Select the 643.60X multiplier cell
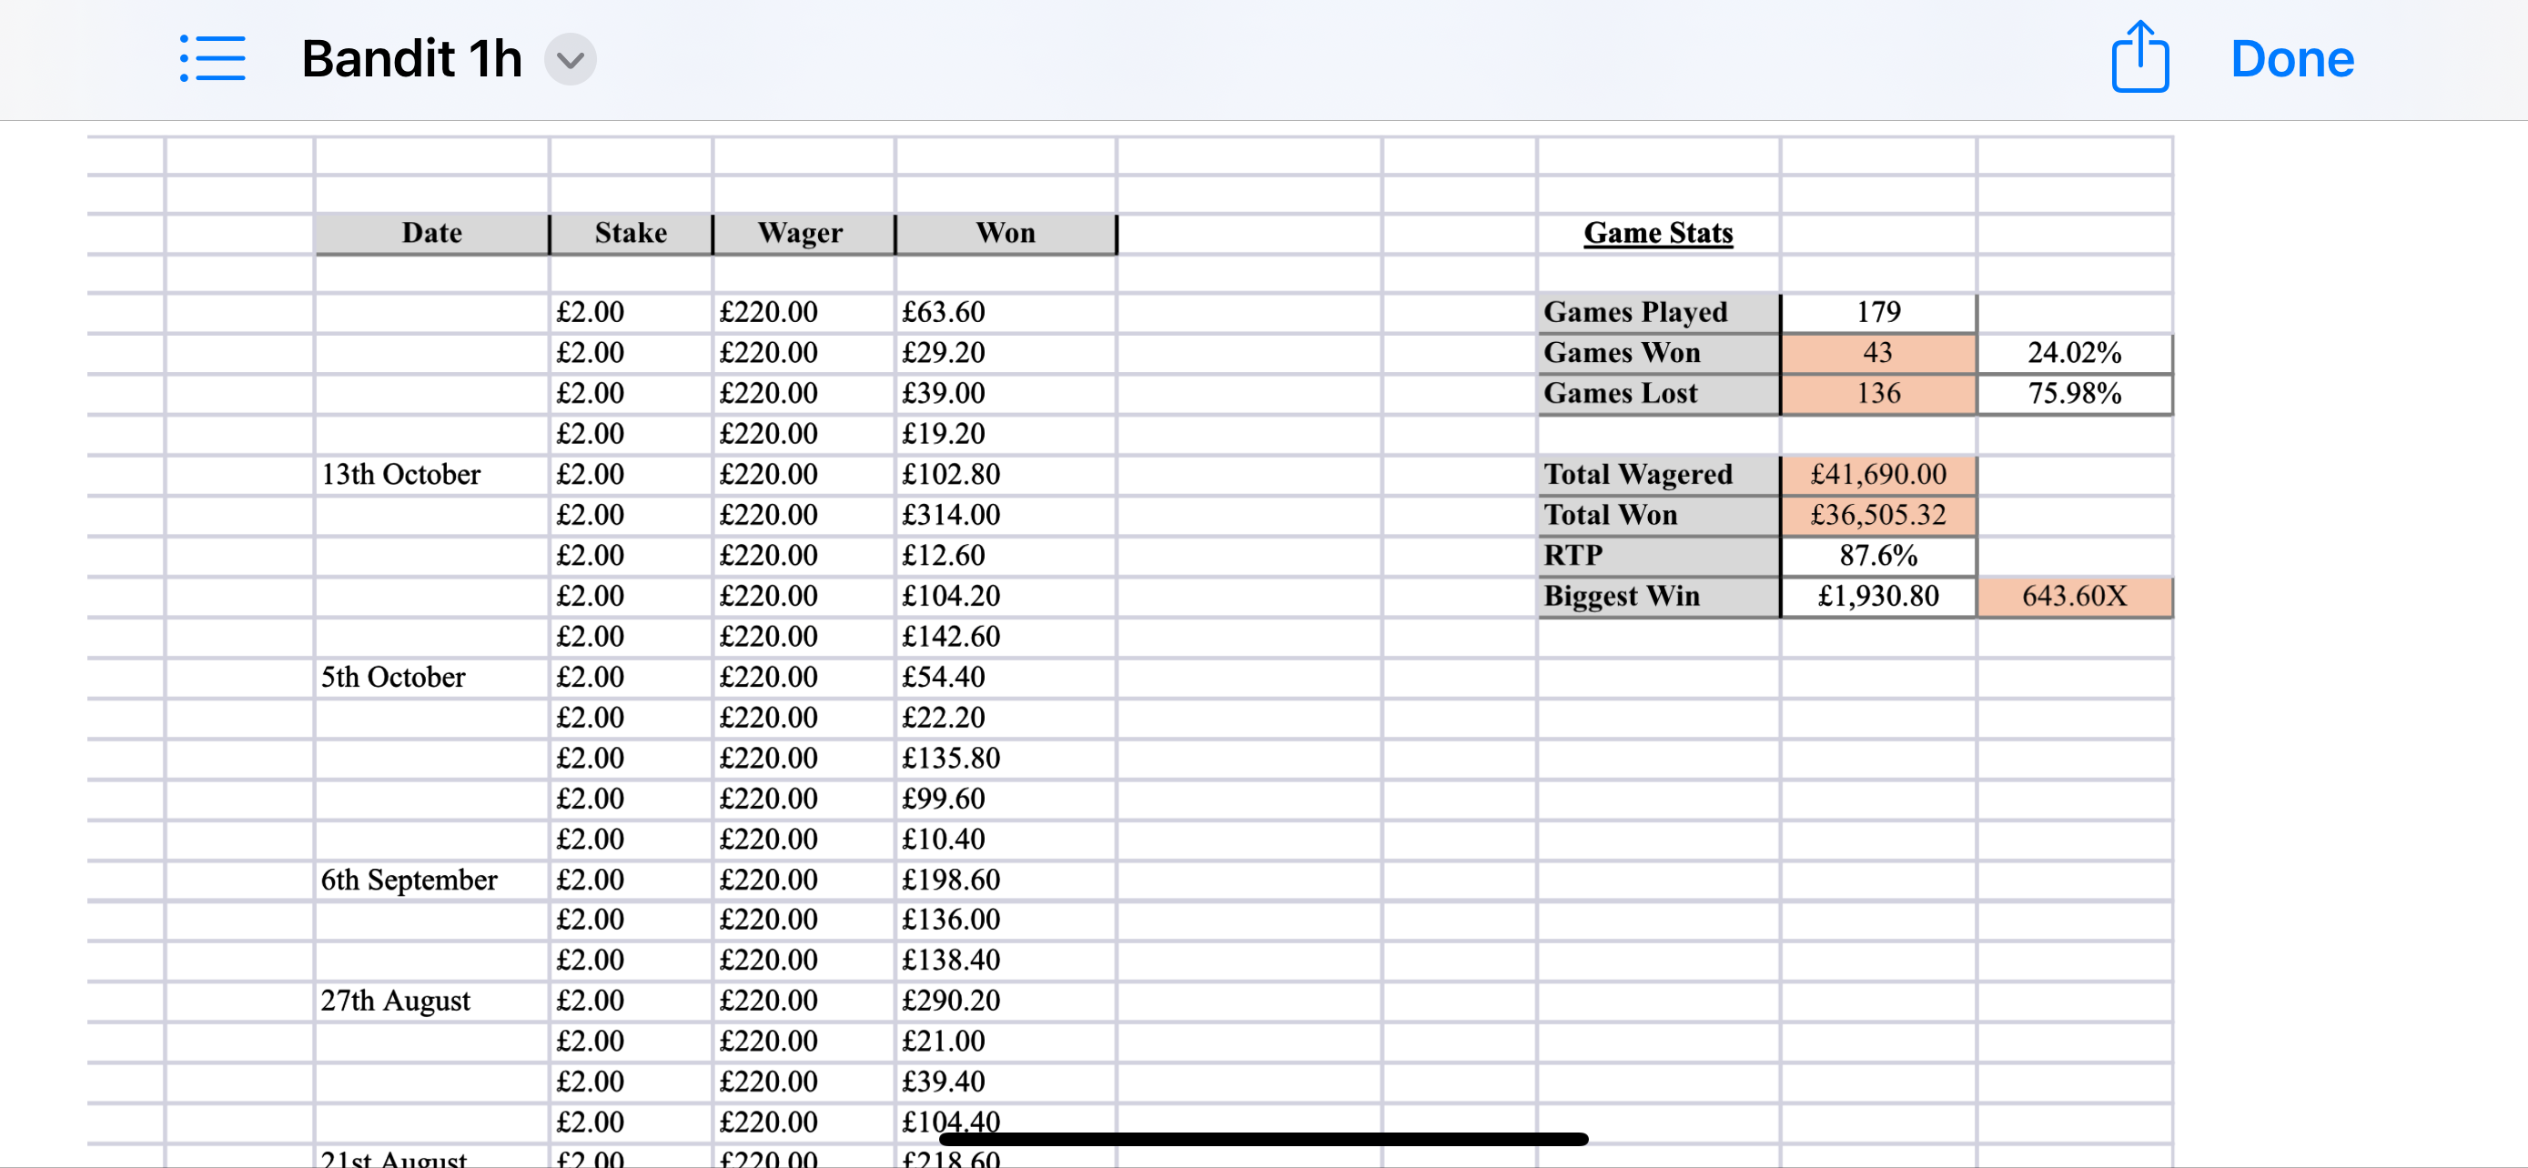This screenshot has width=2528, height=1168. point(2075,596)
